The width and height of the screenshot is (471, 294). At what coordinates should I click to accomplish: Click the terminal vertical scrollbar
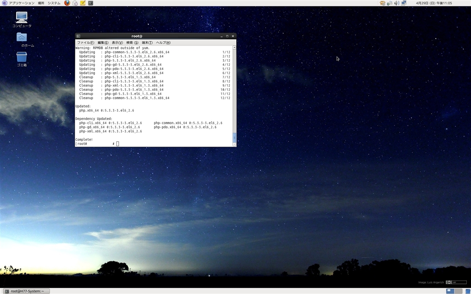[234, 138]
